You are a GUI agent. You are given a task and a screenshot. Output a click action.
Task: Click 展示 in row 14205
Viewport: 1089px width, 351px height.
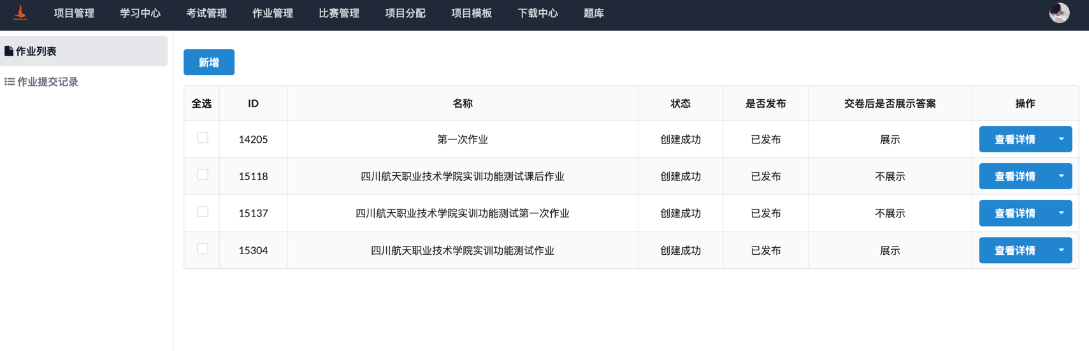(890, 140)
